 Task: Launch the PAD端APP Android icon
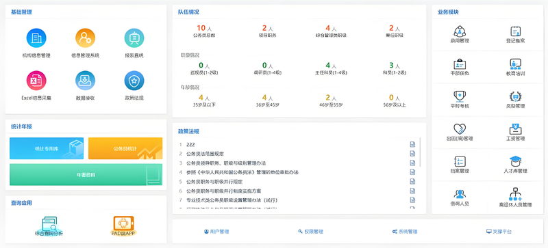pos(124,223)
